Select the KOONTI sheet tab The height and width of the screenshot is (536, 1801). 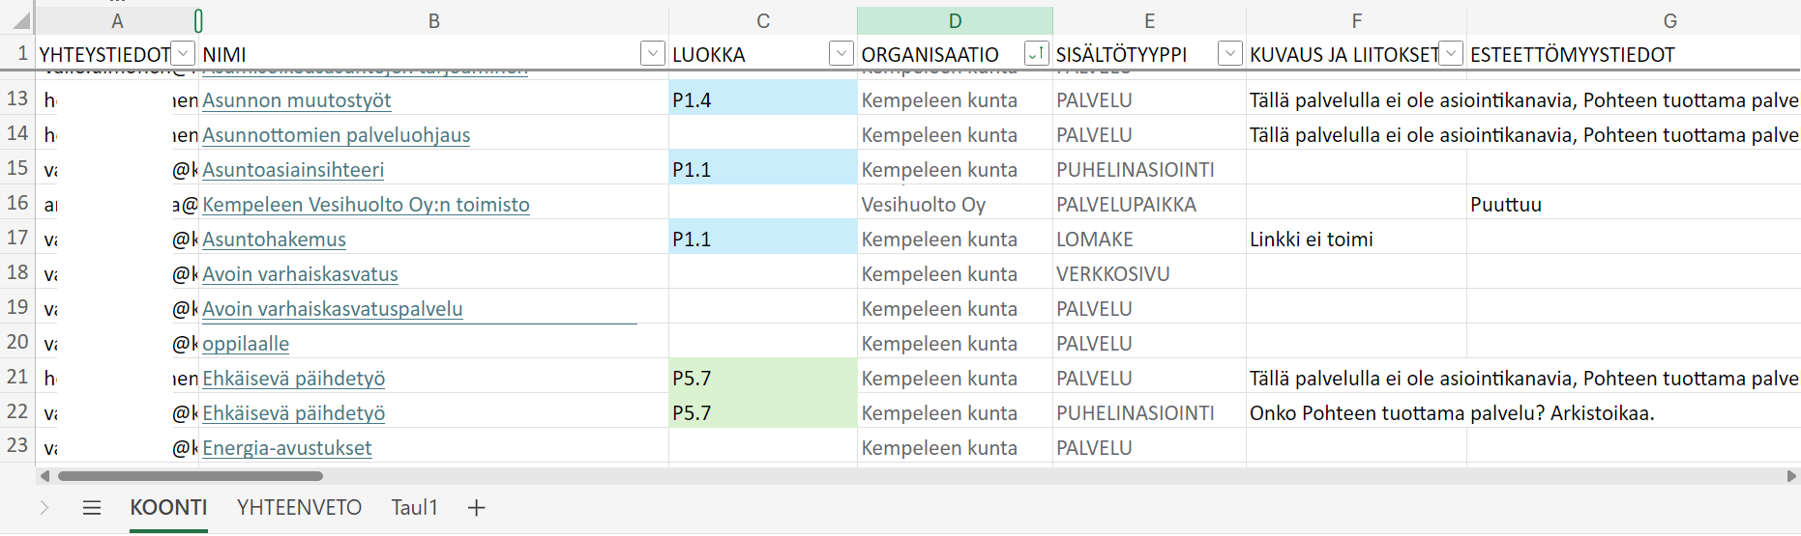[x=169, y=508]
